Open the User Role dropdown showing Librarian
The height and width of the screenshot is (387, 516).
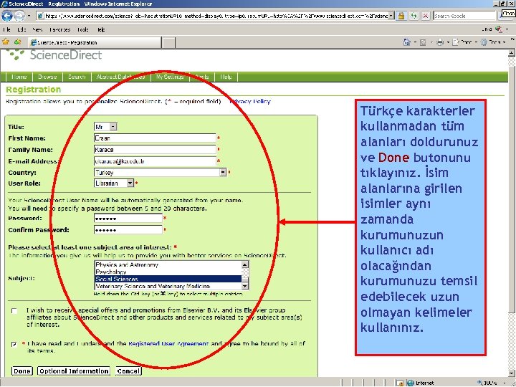[130, 183]
